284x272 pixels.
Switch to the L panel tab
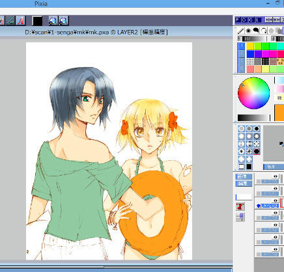(258, 20)
